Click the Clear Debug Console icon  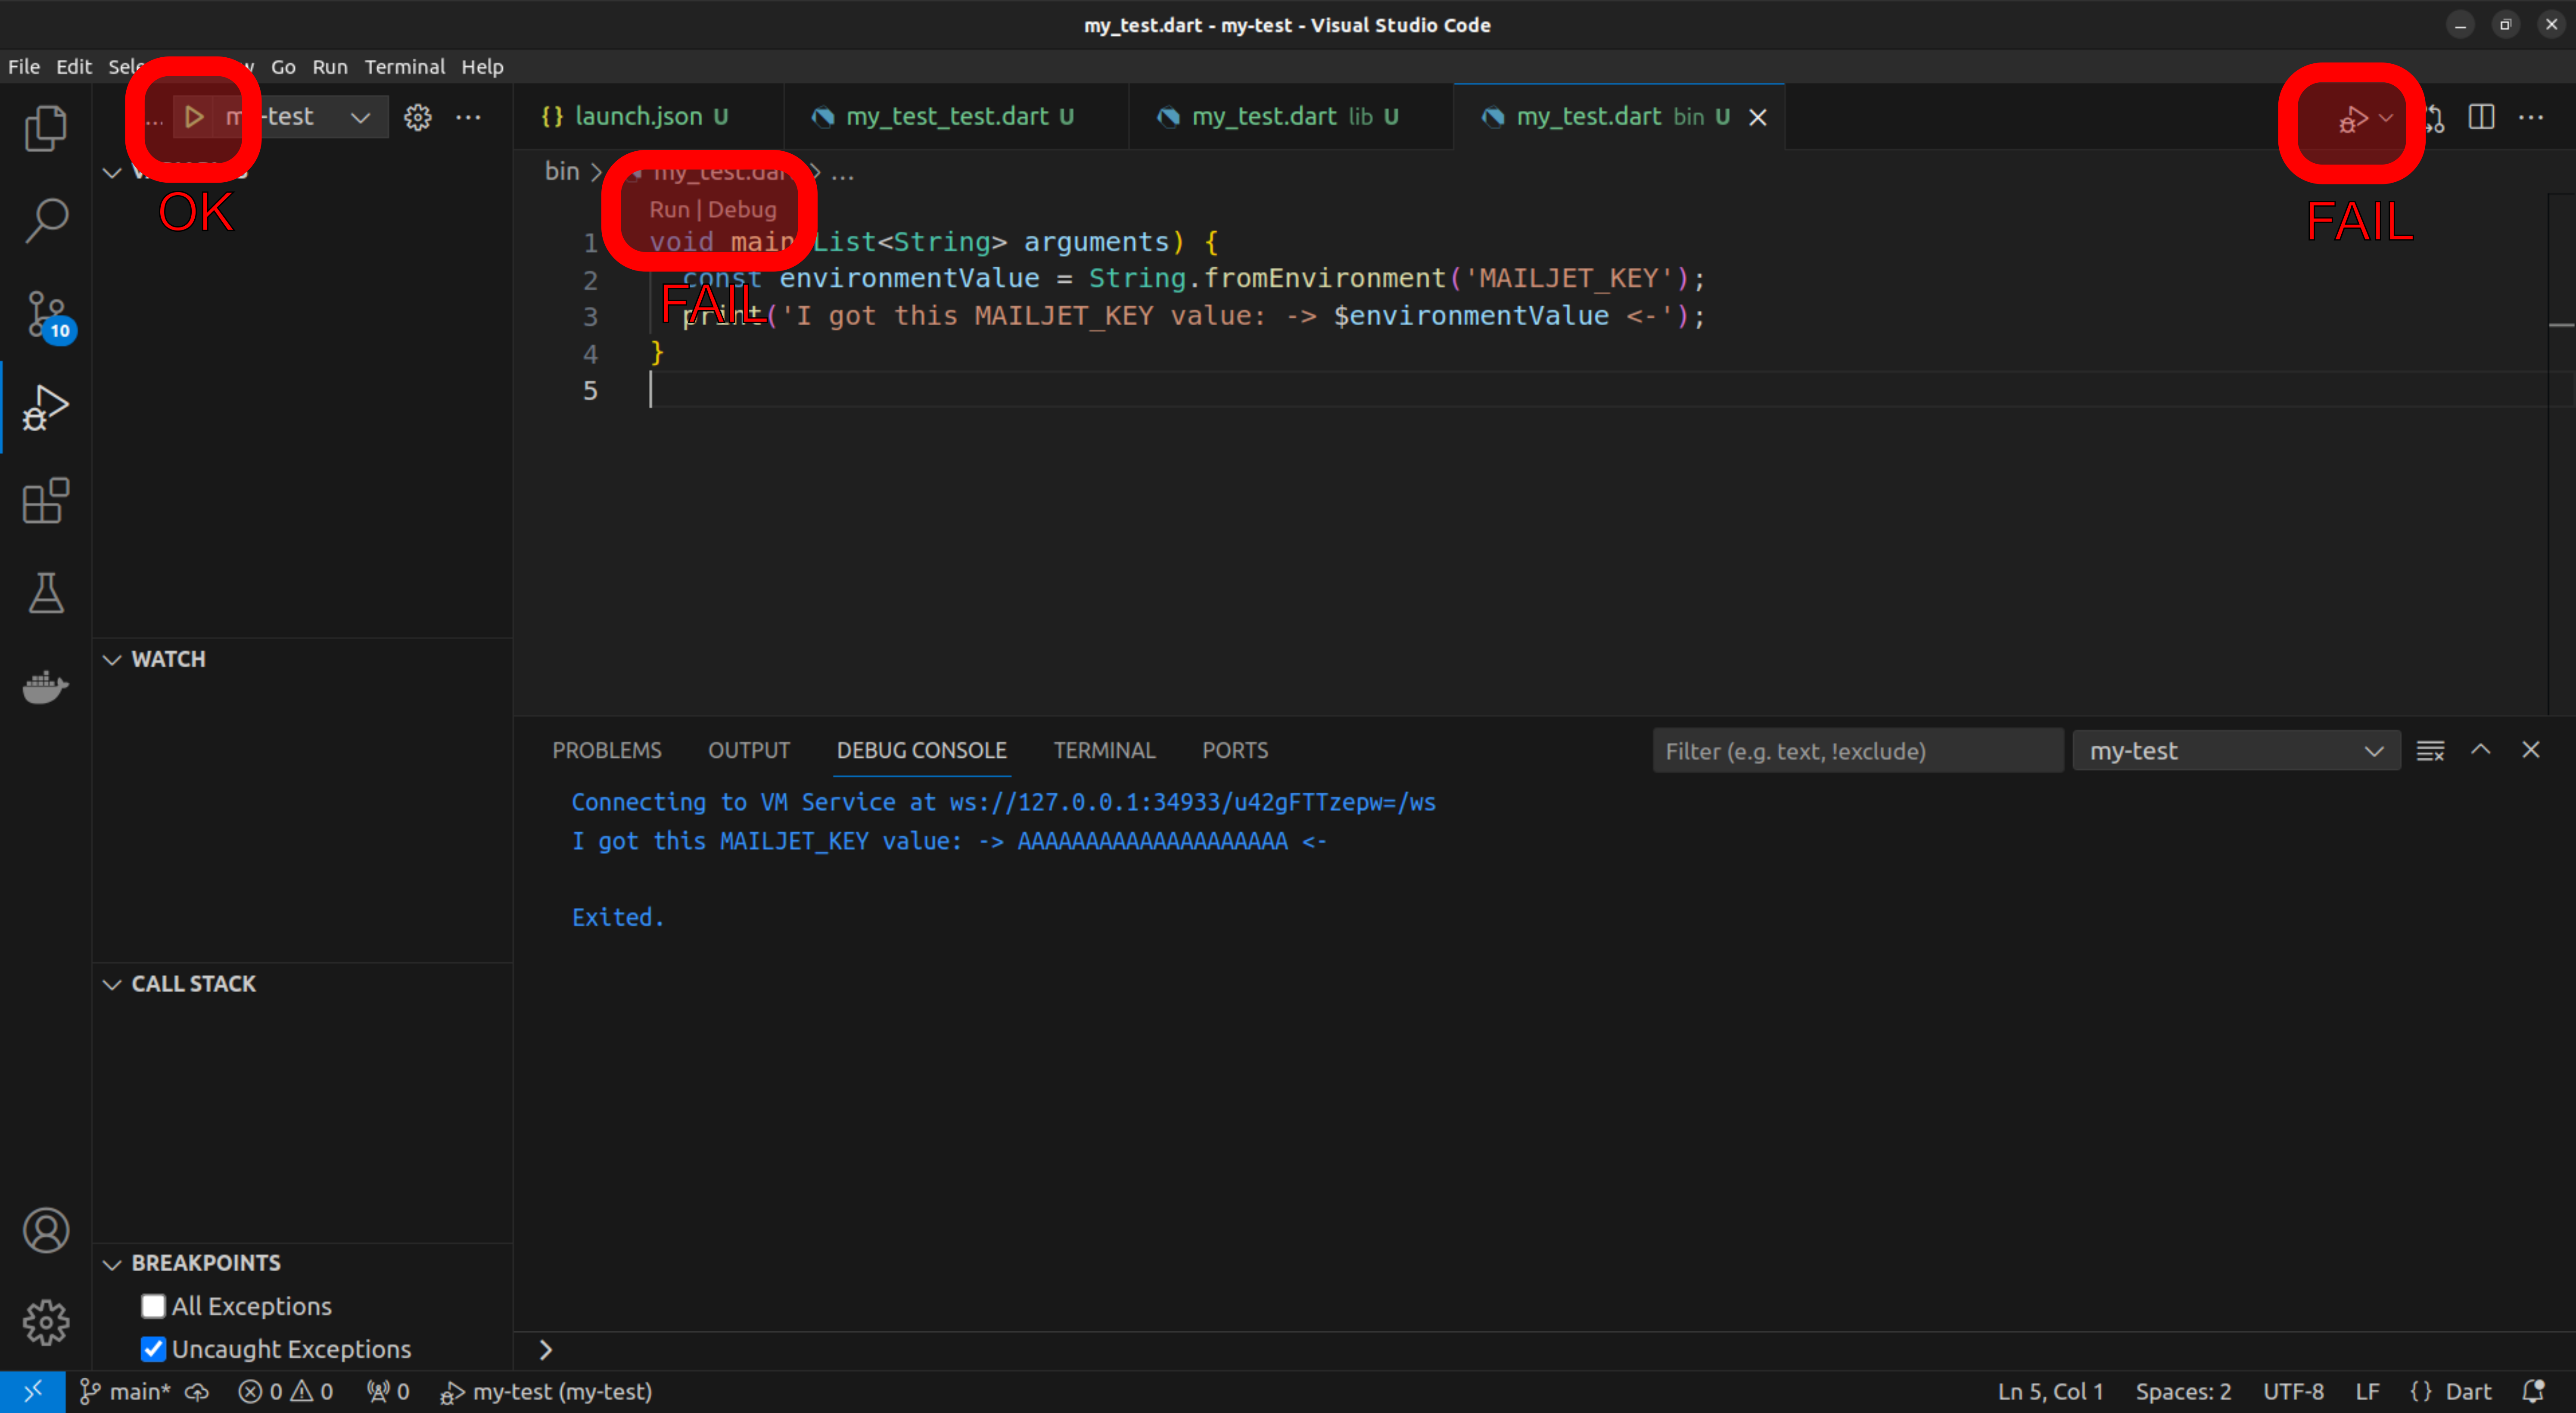(2429, 750)
